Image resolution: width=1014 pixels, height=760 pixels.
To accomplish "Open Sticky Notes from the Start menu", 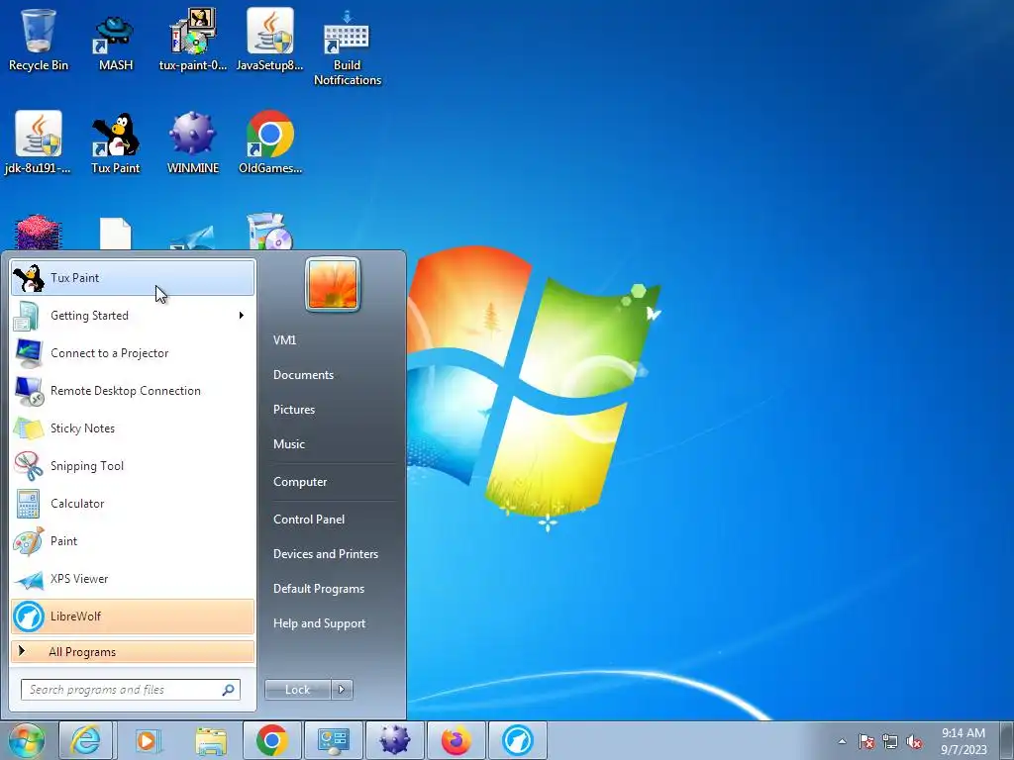I will click(133, 427).
